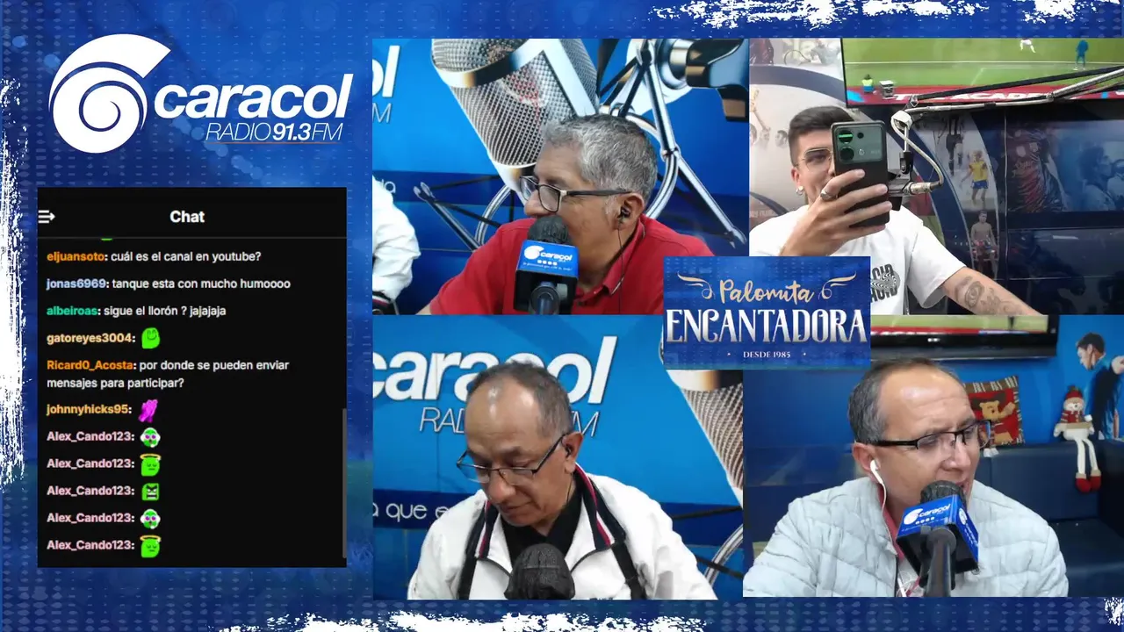The image size is (1124, 632).
Task: Open the Ricard0_Acosta username in chat
Action: point(90,365)
